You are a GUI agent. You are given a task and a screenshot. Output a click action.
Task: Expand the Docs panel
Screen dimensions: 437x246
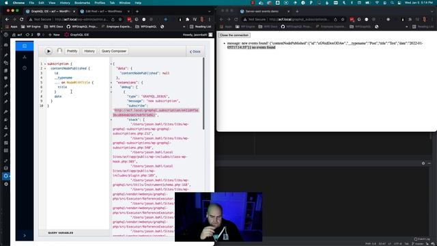(x=195, y=52)
